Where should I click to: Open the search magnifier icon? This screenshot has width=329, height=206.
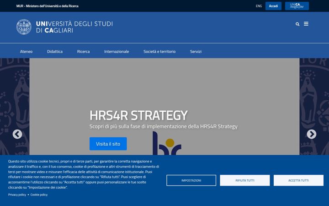(297, 24)
